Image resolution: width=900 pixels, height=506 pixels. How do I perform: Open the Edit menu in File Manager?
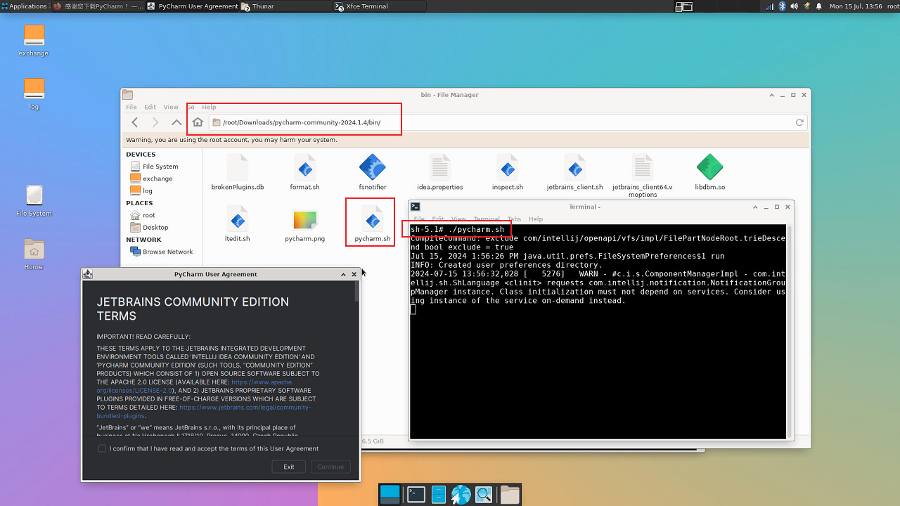click(150, 107)
